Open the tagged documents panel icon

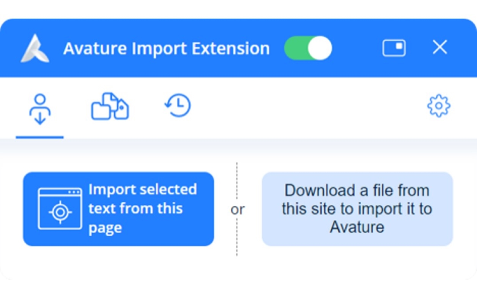point(109,106)
